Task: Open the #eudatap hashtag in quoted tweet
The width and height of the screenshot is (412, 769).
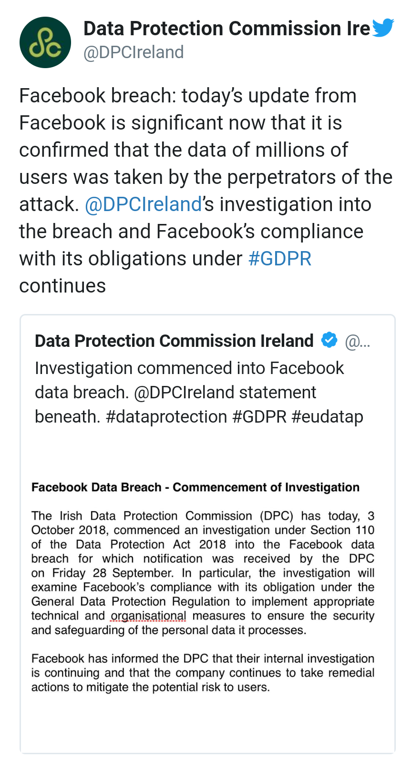Action: 327,416
